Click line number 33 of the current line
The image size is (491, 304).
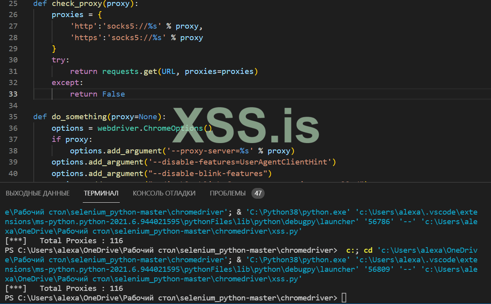pos(13,94)
